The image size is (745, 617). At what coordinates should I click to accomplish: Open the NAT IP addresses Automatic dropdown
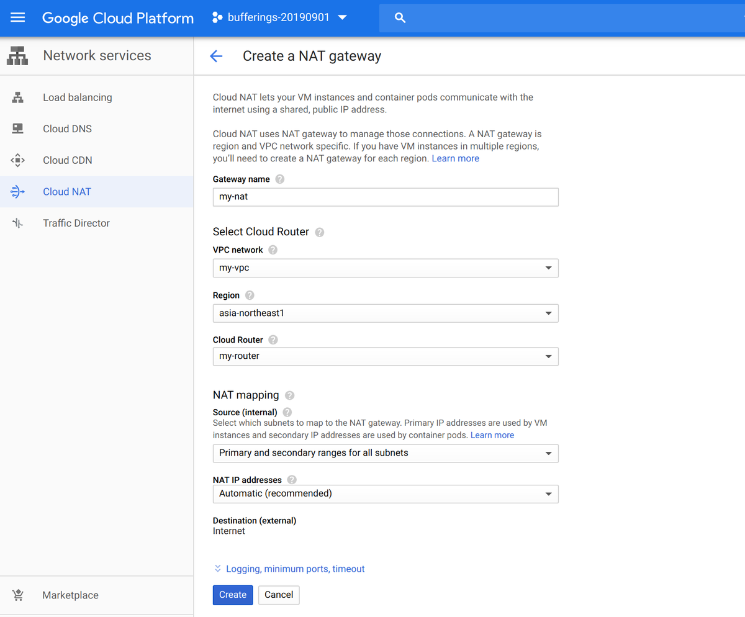point(386,494)
